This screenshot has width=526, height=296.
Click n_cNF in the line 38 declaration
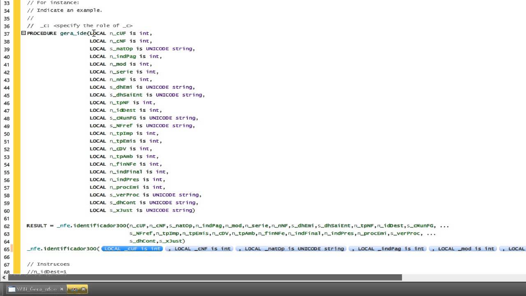tap(118, 41)
